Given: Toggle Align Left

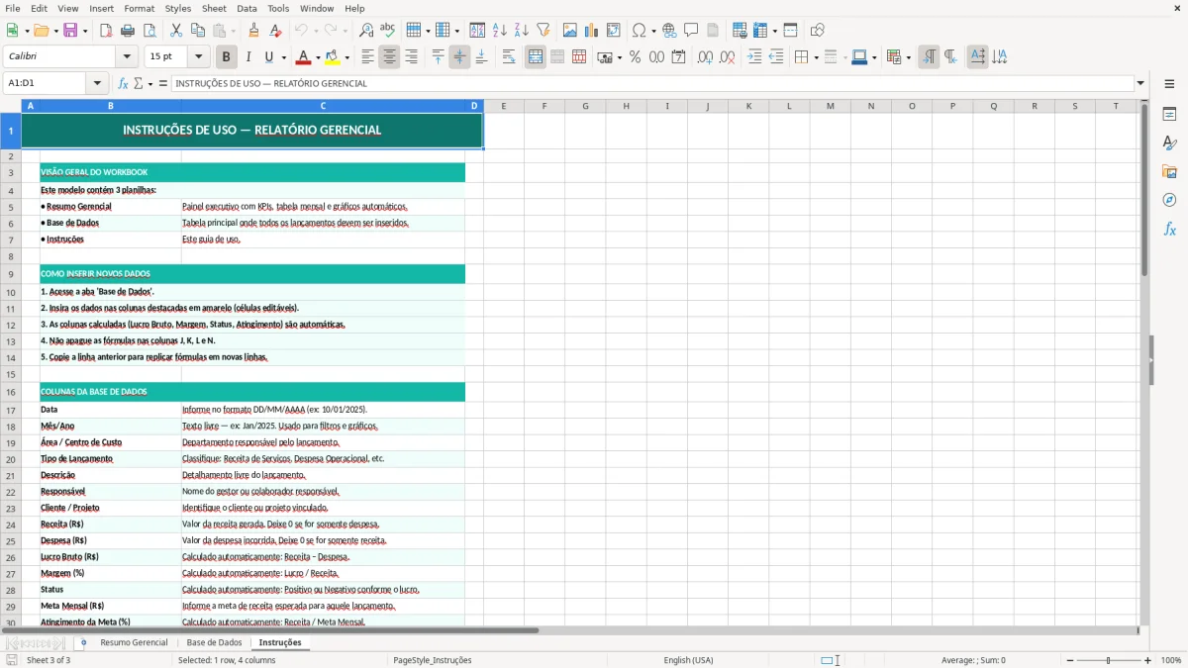Looking at the screenshot, I should coord(367,57).
